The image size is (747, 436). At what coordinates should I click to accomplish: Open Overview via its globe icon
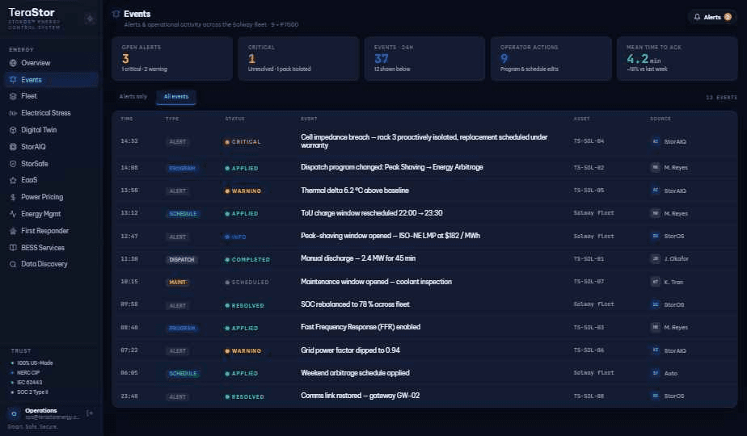point(13,63)
